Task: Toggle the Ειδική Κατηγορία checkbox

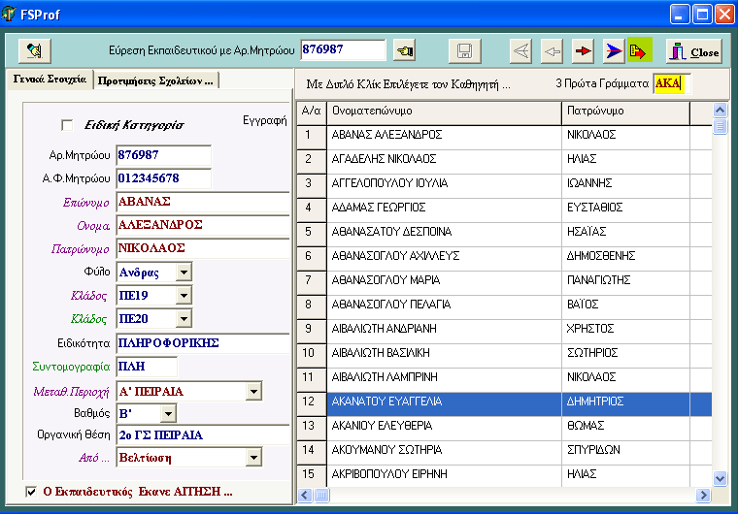Action: coord(67,125)
